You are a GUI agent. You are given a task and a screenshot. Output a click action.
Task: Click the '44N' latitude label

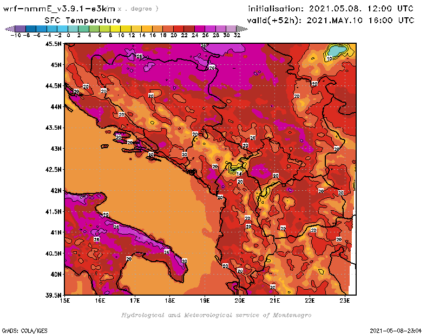pyautogui.click(x=56, y=106)
